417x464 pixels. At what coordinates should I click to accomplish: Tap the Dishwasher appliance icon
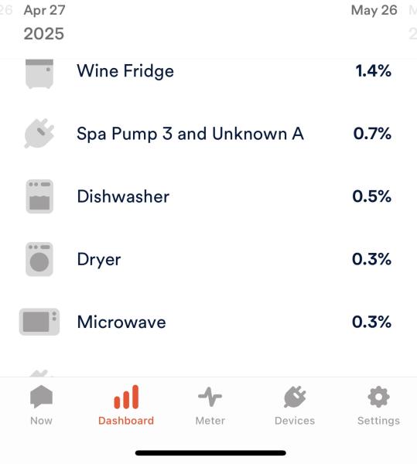[39, 196]
